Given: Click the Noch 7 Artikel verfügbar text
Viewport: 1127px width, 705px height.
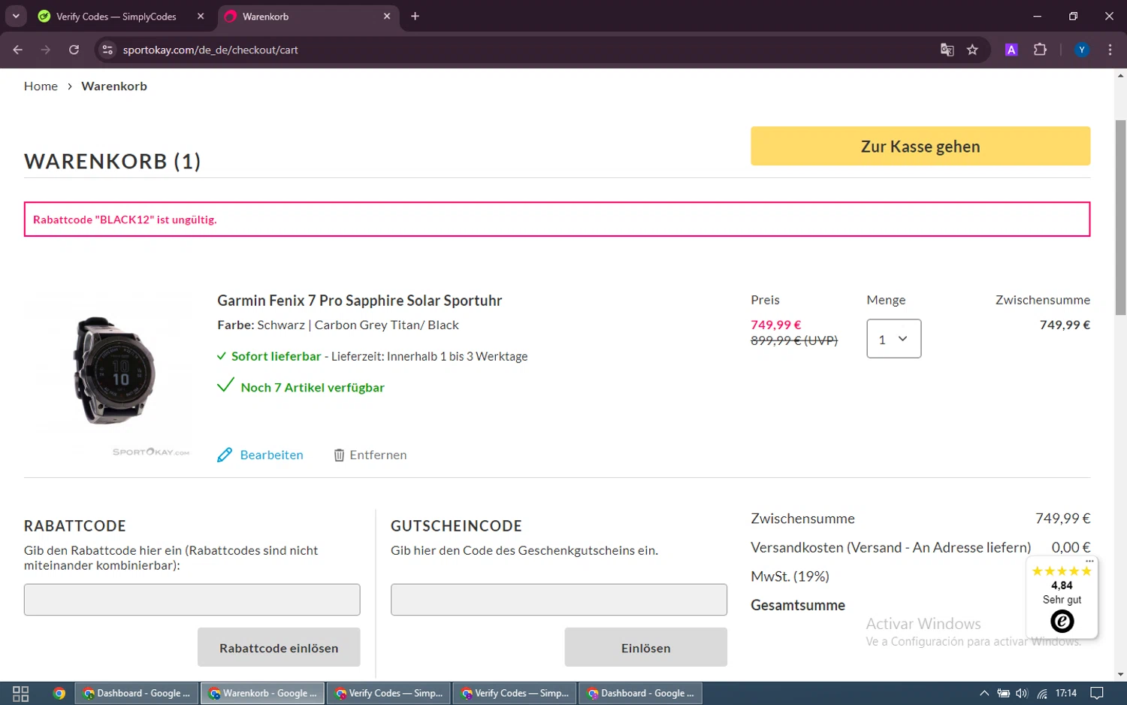Looking at the screenshot, I should click(313, 387).
